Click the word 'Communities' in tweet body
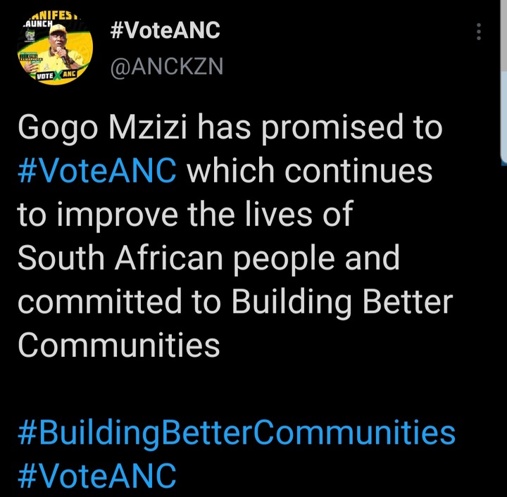The image size is (507, 497). coord(119,344)
